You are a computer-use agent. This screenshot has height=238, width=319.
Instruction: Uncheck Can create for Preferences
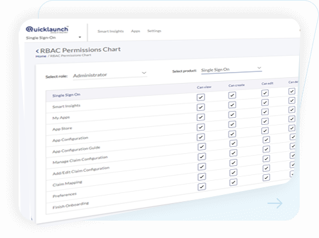point(233,172)
